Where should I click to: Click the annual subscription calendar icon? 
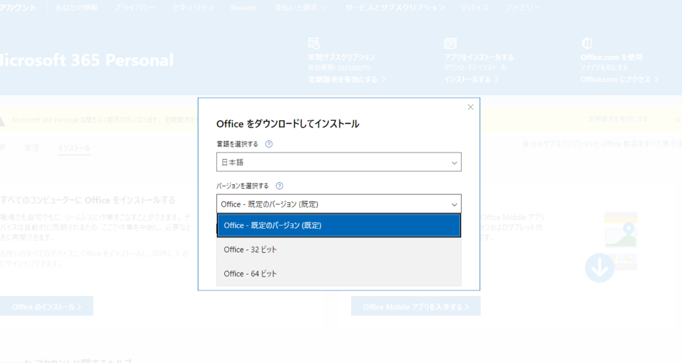(314, 43)
